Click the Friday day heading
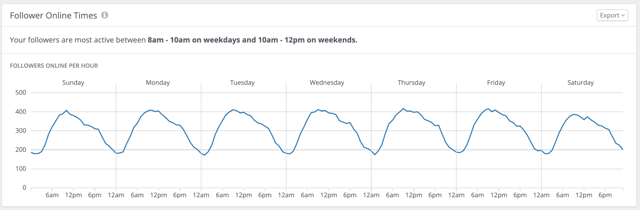Viewport: 640px width, 210px height. [x=496, y=82]
